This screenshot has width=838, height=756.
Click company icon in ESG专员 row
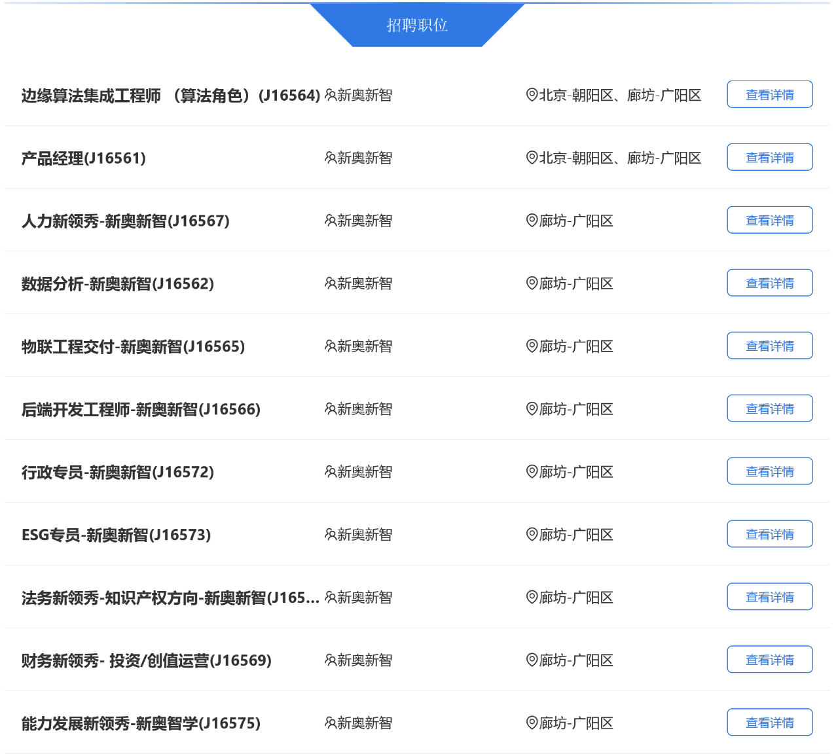[x=331, y=535]
